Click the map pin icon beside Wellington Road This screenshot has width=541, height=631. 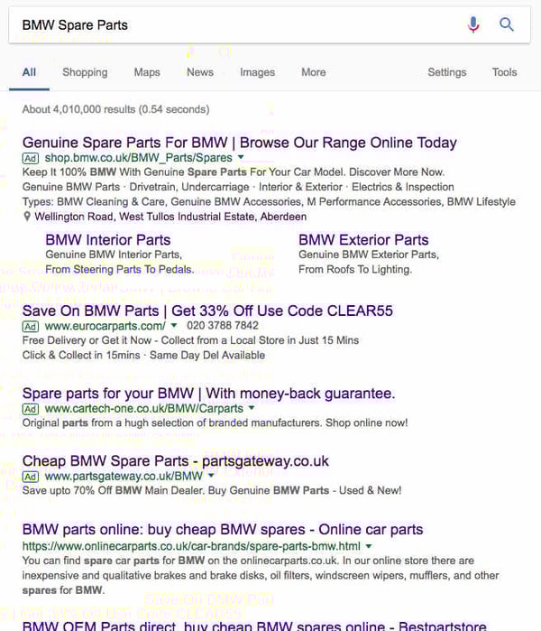[x=27, y=217]
